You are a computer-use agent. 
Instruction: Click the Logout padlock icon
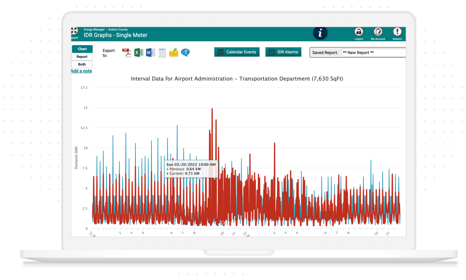[359, 32]
